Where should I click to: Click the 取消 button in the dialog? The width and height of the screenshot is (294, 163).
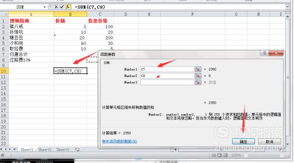pos(270,142)
